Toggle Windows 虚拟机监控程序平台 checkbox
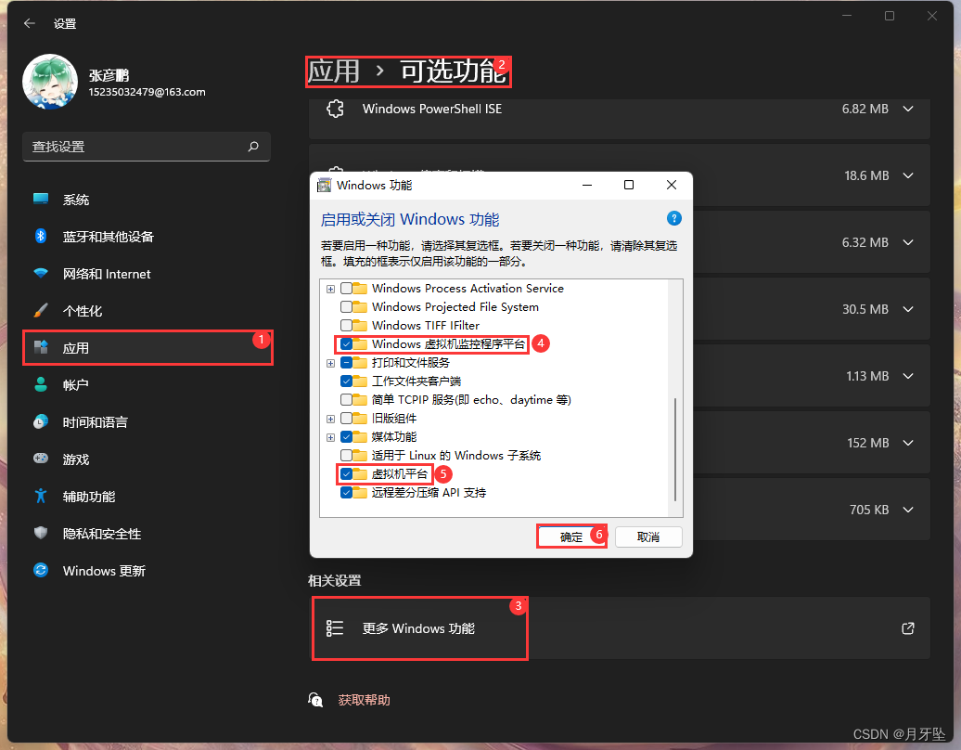 346,344
